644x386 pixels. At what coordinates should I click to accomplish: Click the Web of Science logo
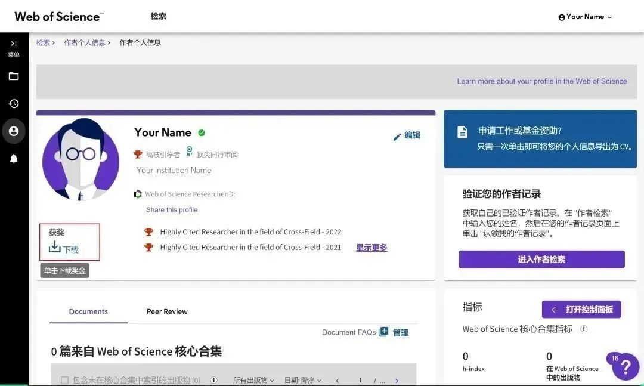tap(58, 17)
